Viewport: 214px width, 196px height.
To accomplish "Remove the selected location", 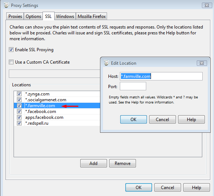I will coord(122,163).
